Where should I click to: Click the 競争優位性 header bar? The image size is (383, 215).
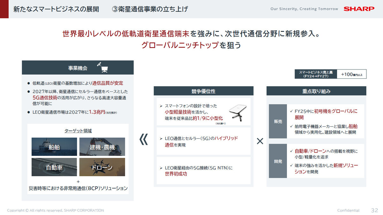[204, 91]
